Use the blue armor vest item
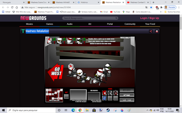This screenshot has width=182, height=113. point(104,98)
